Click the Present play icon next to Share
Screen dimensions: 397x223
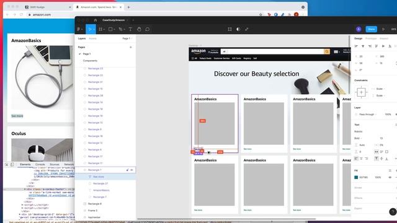point(383,29)
